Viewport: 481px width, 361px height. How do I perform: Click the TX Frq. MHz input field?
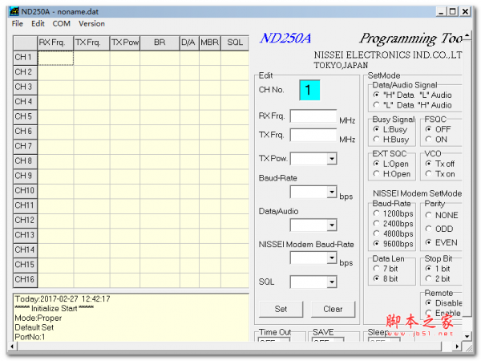[x=313, y=135]
